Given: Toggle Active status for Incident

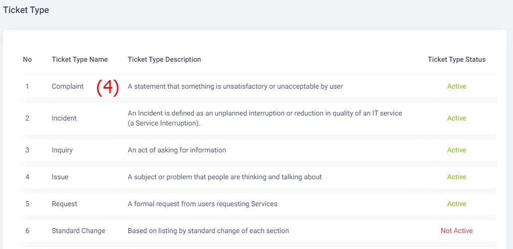Looking at the screenshot, I should (457, 118).
